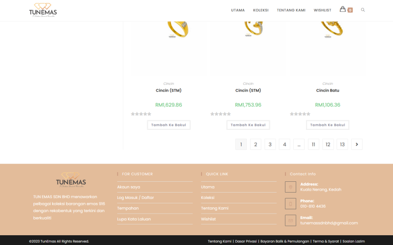Open Soalan Lazim link
The image size is (393, 245).
(354, 241)
